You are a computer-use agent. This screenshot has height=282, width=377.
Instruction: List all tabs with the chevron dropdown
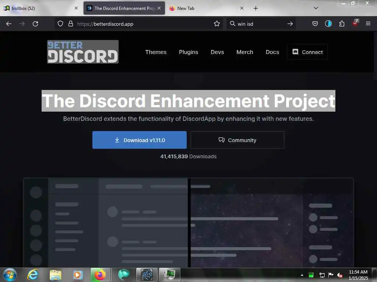316,8
